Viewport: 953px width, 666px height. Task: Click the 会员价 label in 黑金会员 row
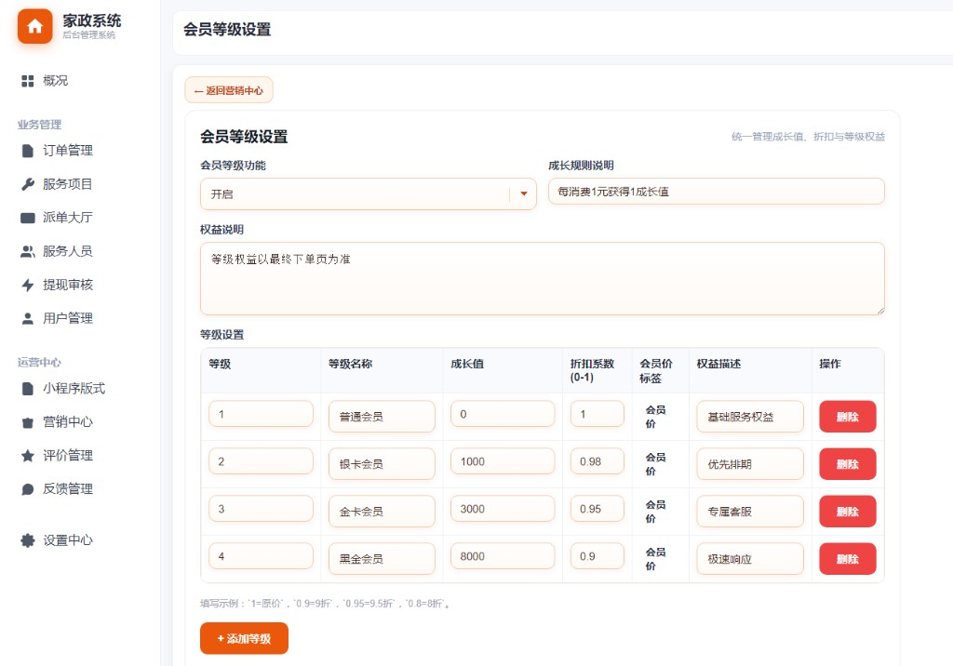tap(655, 559)
